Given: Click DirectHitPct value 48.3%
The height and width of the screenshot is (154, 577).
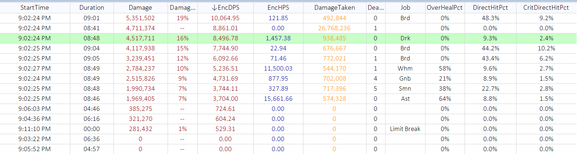Looking at the screenshot, I should pyautogui.click(x=491, y=18).
